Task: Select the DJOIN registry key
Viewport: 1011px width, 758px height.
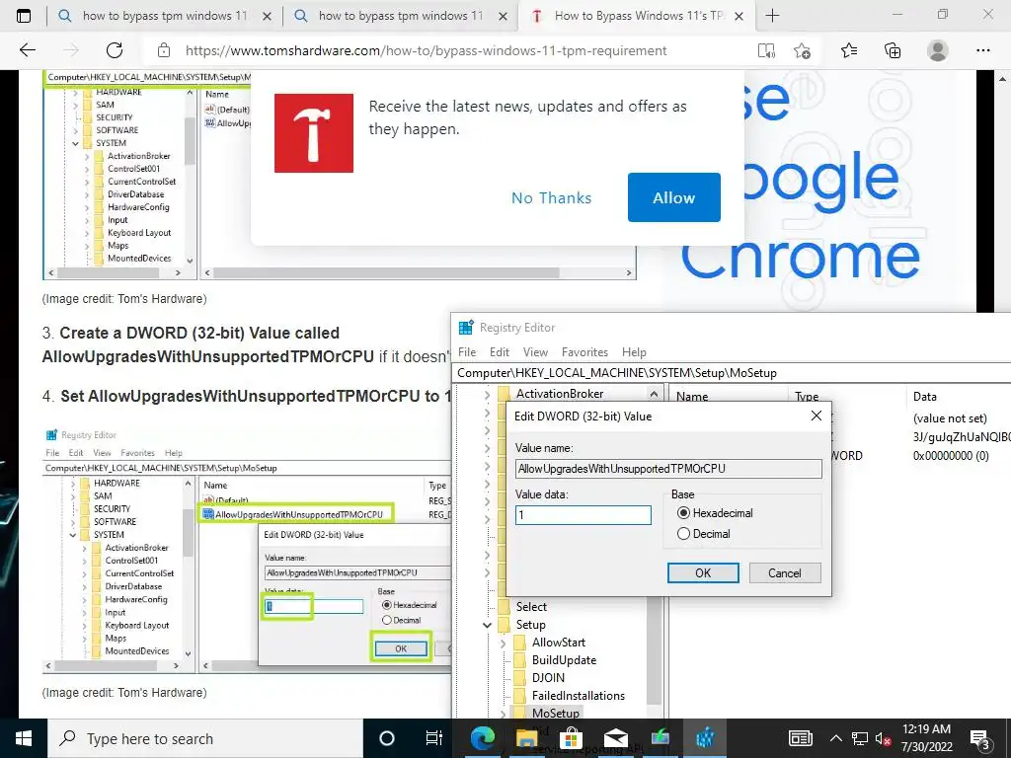Action: 548,678
